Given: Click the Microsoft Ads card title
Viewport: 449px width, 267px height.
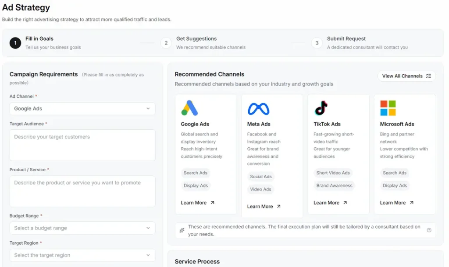Looking at the screenshot, I should tap(397, 124).
